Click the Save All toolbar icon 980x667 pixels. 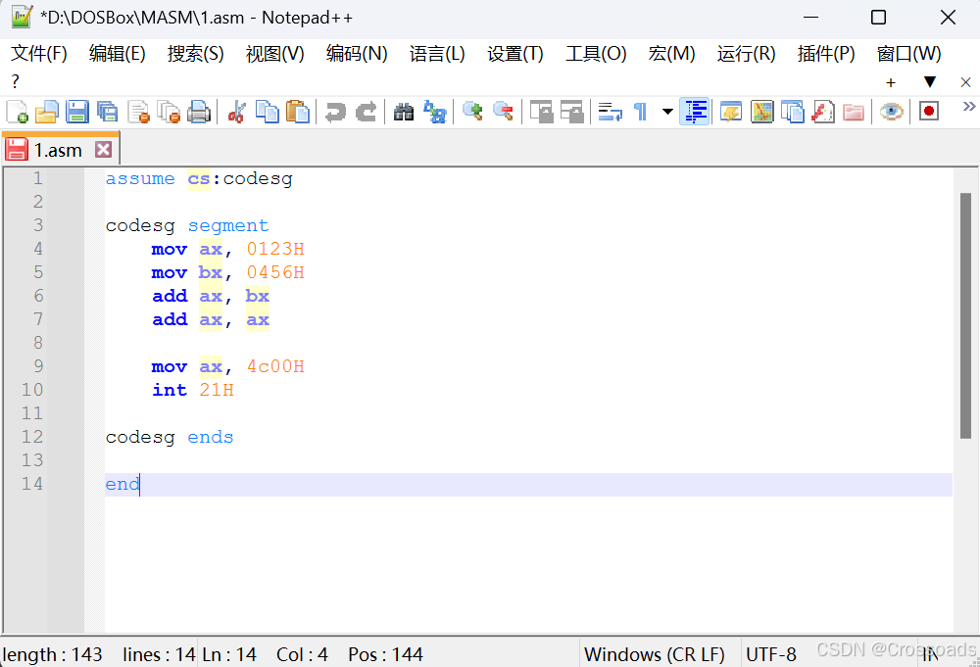(x=108, y=112)
